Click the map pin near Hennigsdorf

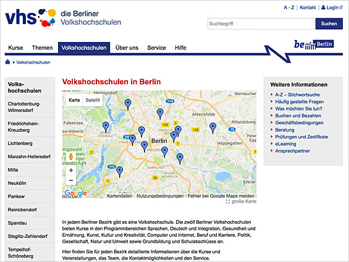click(128, 104)
